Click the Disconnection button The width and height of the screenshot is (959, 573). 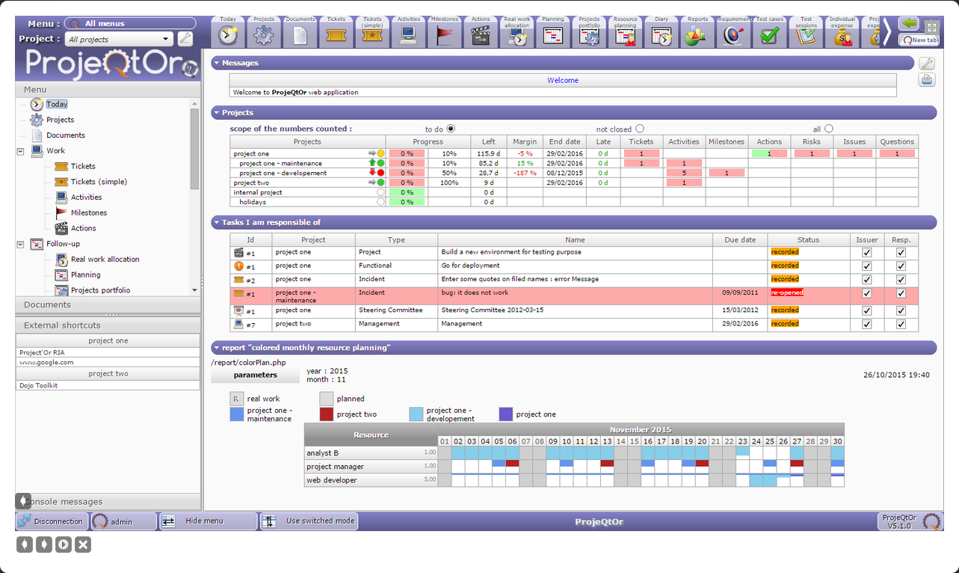(x=52, y=521)
